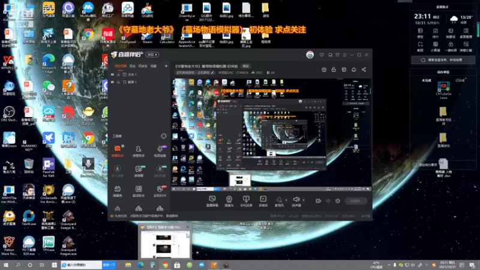The width and height of the screenshot is (480, 270).
Task: Click the 搜索一下 button on the taskbar
Action: [x=109, y=265]
